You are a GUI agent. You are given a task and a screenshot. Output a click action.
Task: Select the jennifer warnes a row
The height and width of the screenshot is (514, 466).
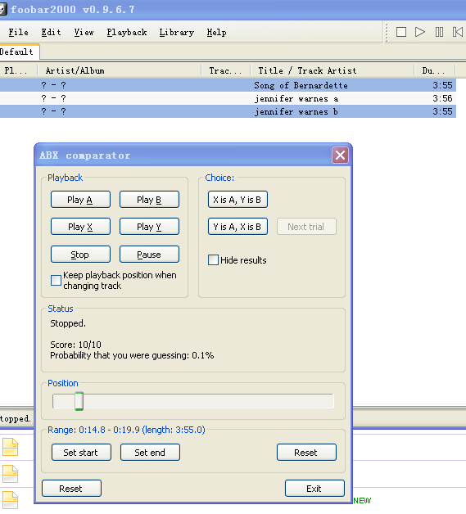(228, 98)
